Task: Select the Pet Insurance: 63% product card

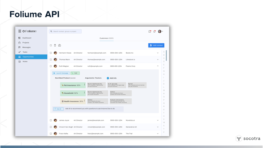Action: coord(73,85)
